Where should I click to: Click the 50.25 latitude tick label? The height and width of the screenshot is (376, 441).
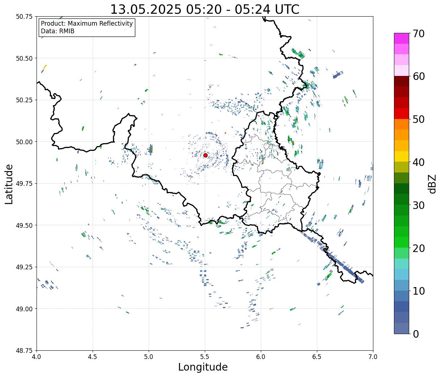pyautogui.click(x=24, y=100)
